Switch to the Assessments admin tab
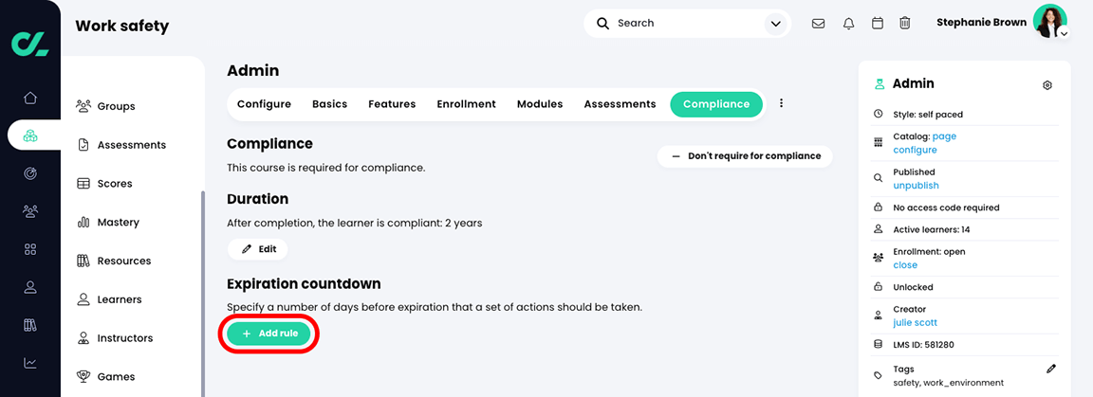 click(620, 104)
